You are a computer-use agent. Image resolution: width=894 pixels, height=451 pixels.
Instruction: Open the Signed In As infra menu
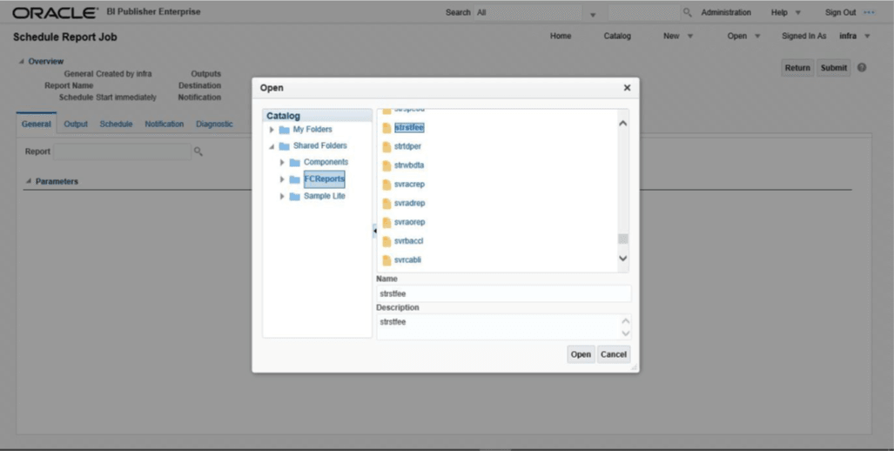click(867, 36)
